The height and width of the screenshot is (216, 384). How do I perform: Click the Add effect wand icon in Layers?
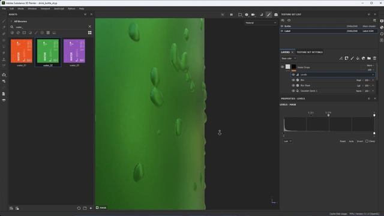[x=341, y=58]
